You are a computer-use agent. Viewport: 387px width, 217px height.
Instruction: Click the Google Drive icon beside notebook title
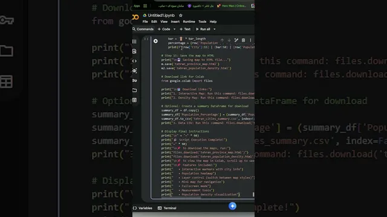click(145, 15)
